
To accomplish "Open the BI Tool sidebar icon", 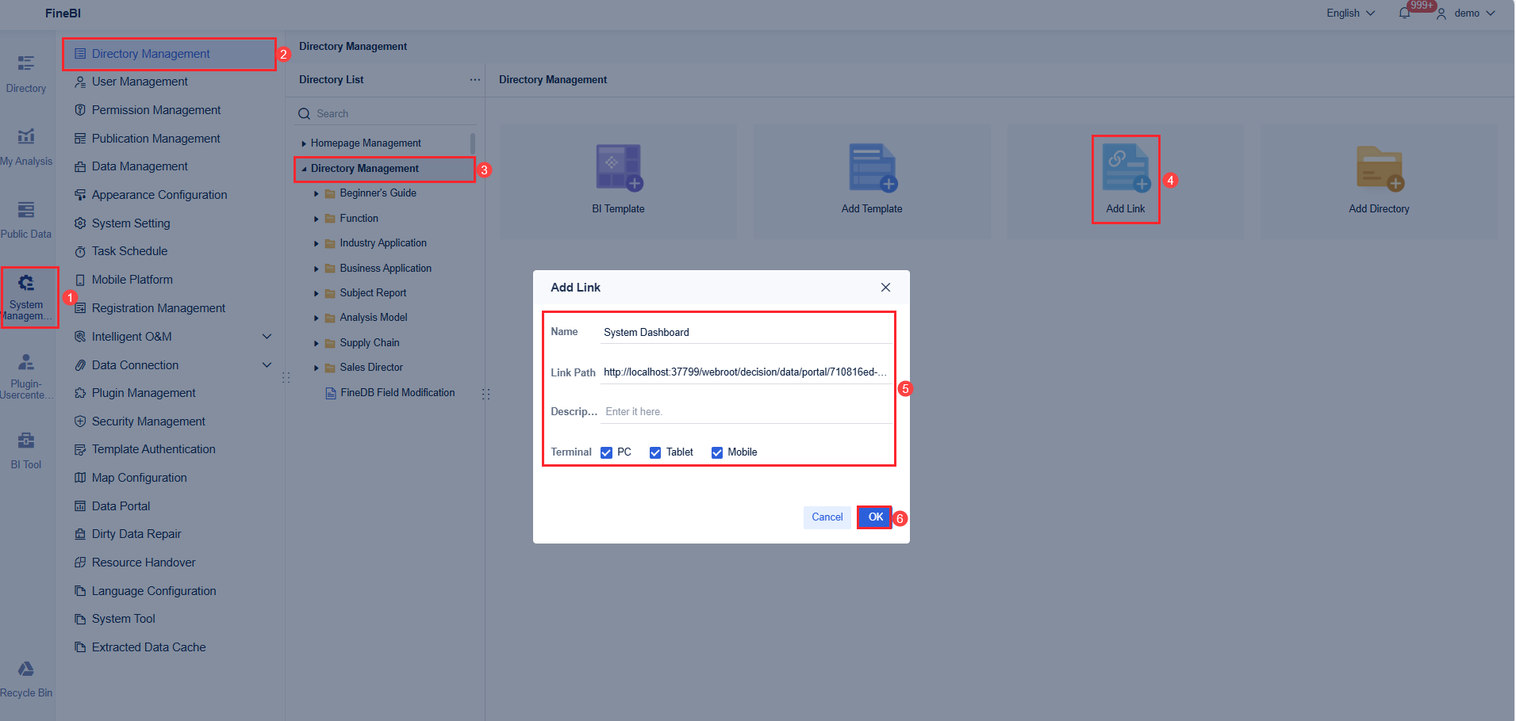I will point(26,441).
